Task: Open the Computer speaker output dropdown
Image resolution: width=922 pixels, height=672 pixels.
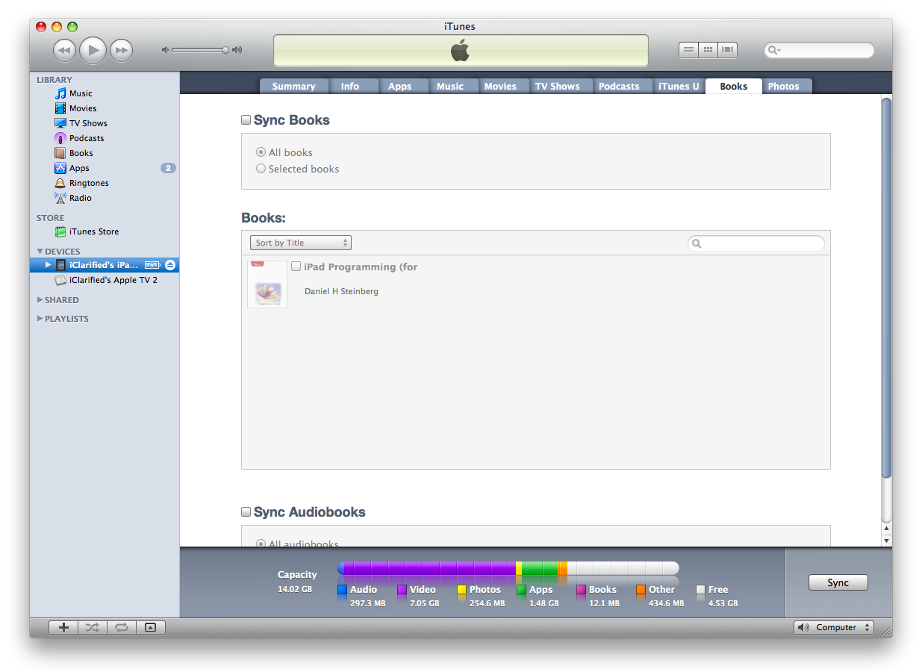Action: 834,627
